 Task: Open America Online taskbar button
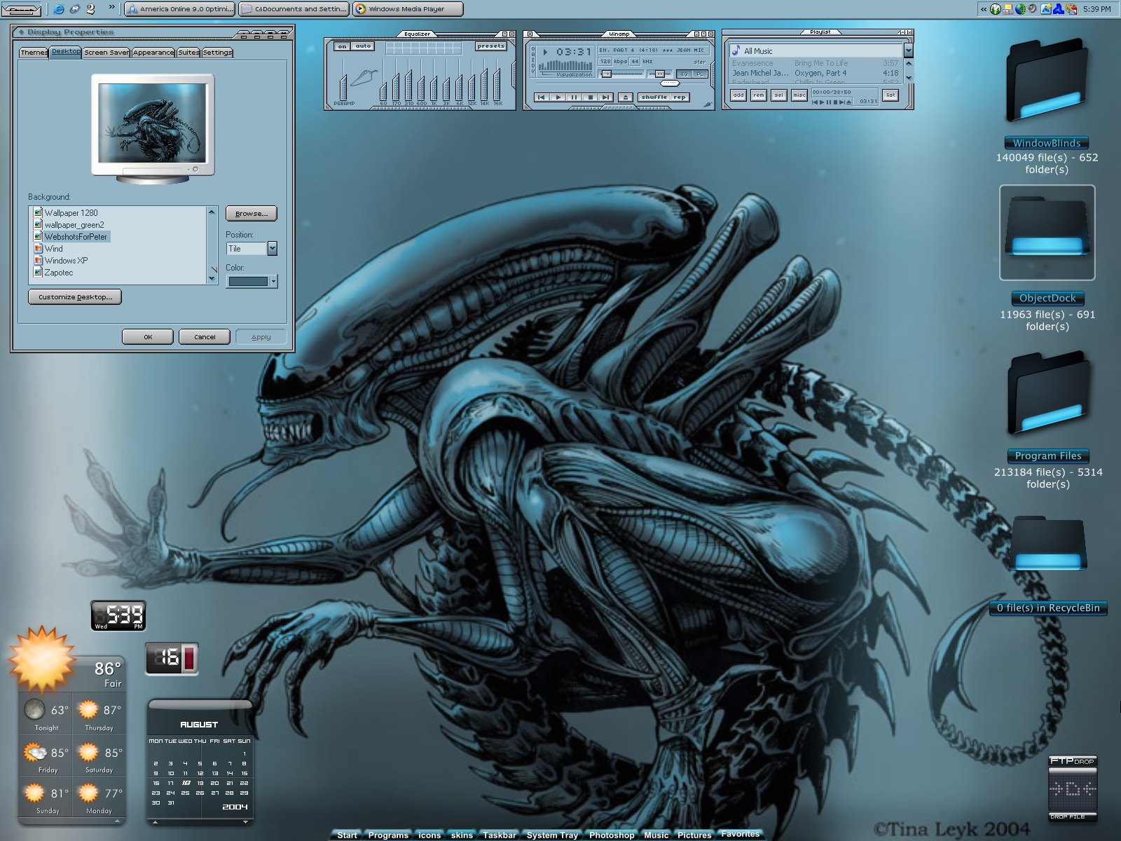point(180,9)
